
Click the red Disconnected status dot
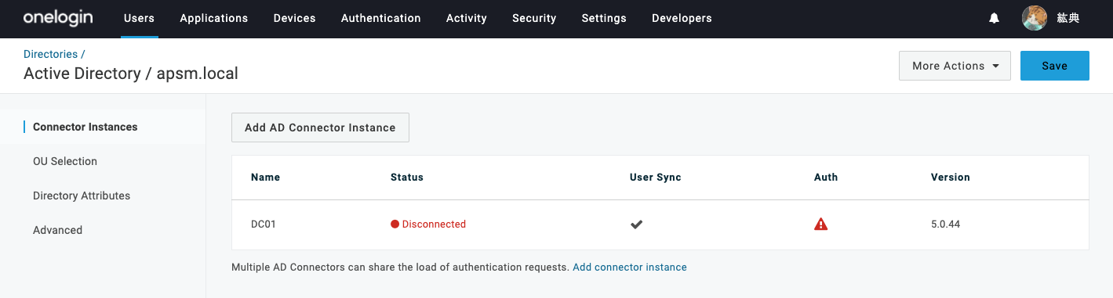point(395,224)
